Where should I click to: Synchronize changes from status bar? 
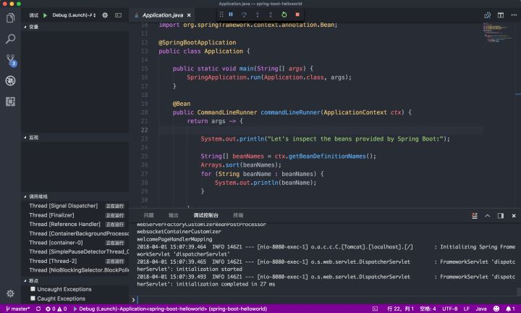click(x=38, y=309)
